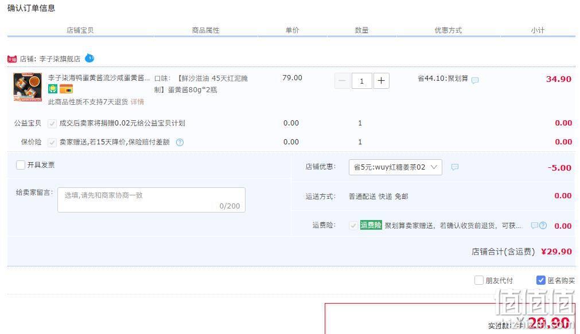Click the 普通配送 快递 免邮 shipping text
The width and height of the screenshot is (580, 334).
click(379, 197)
